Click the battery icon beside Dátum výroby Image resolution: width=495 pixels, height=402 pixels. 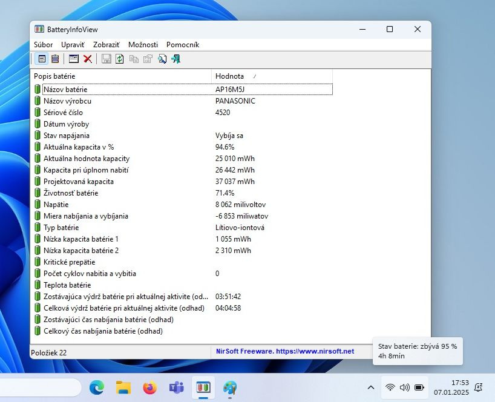[x=38, y=124]
